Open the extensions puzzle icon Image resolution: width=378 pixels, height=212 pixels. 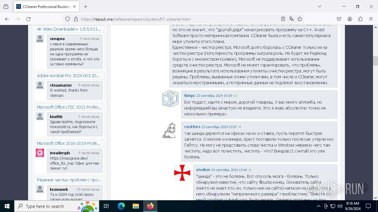coord(360,19)
